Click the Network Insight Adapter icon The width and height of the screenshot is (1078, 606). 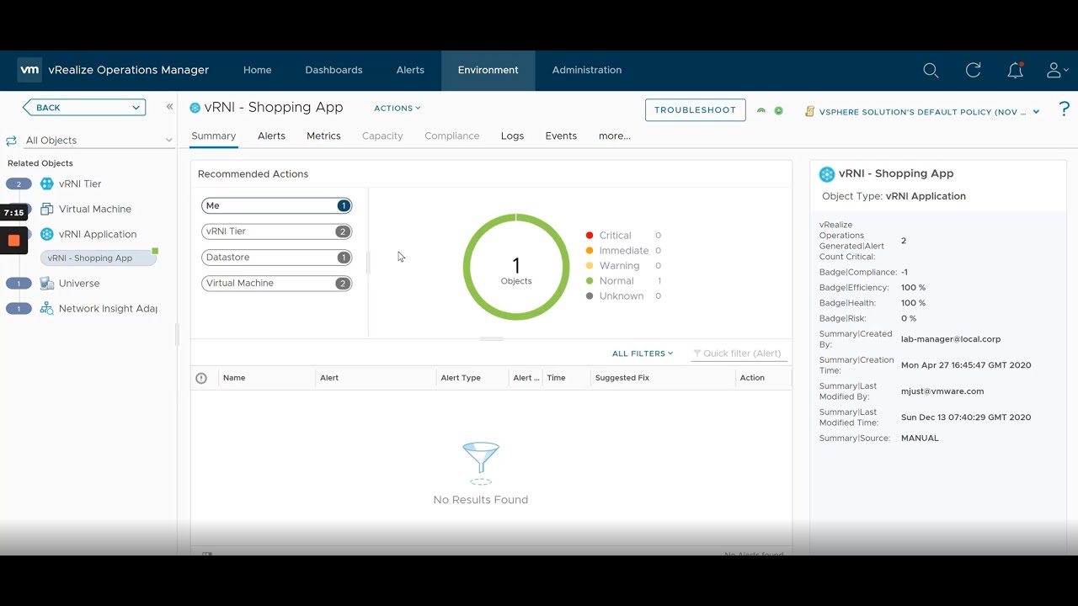pos(47,309)
